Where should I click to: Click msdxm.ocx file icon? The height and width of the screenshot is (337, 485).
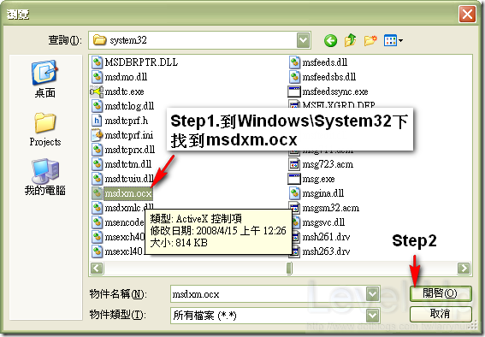[98, 193]
